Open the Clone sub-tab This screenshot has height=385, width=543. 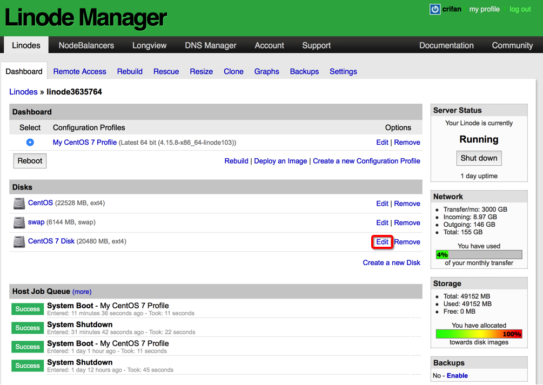(233, 71)
